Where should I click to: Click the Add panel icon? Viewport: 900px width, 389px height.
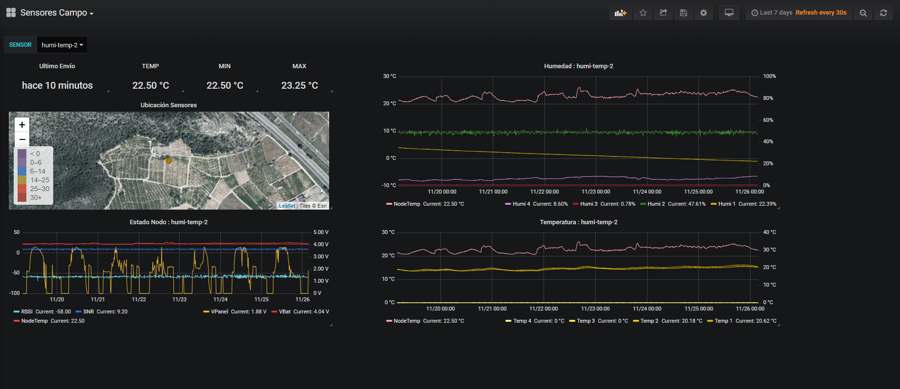620,13
